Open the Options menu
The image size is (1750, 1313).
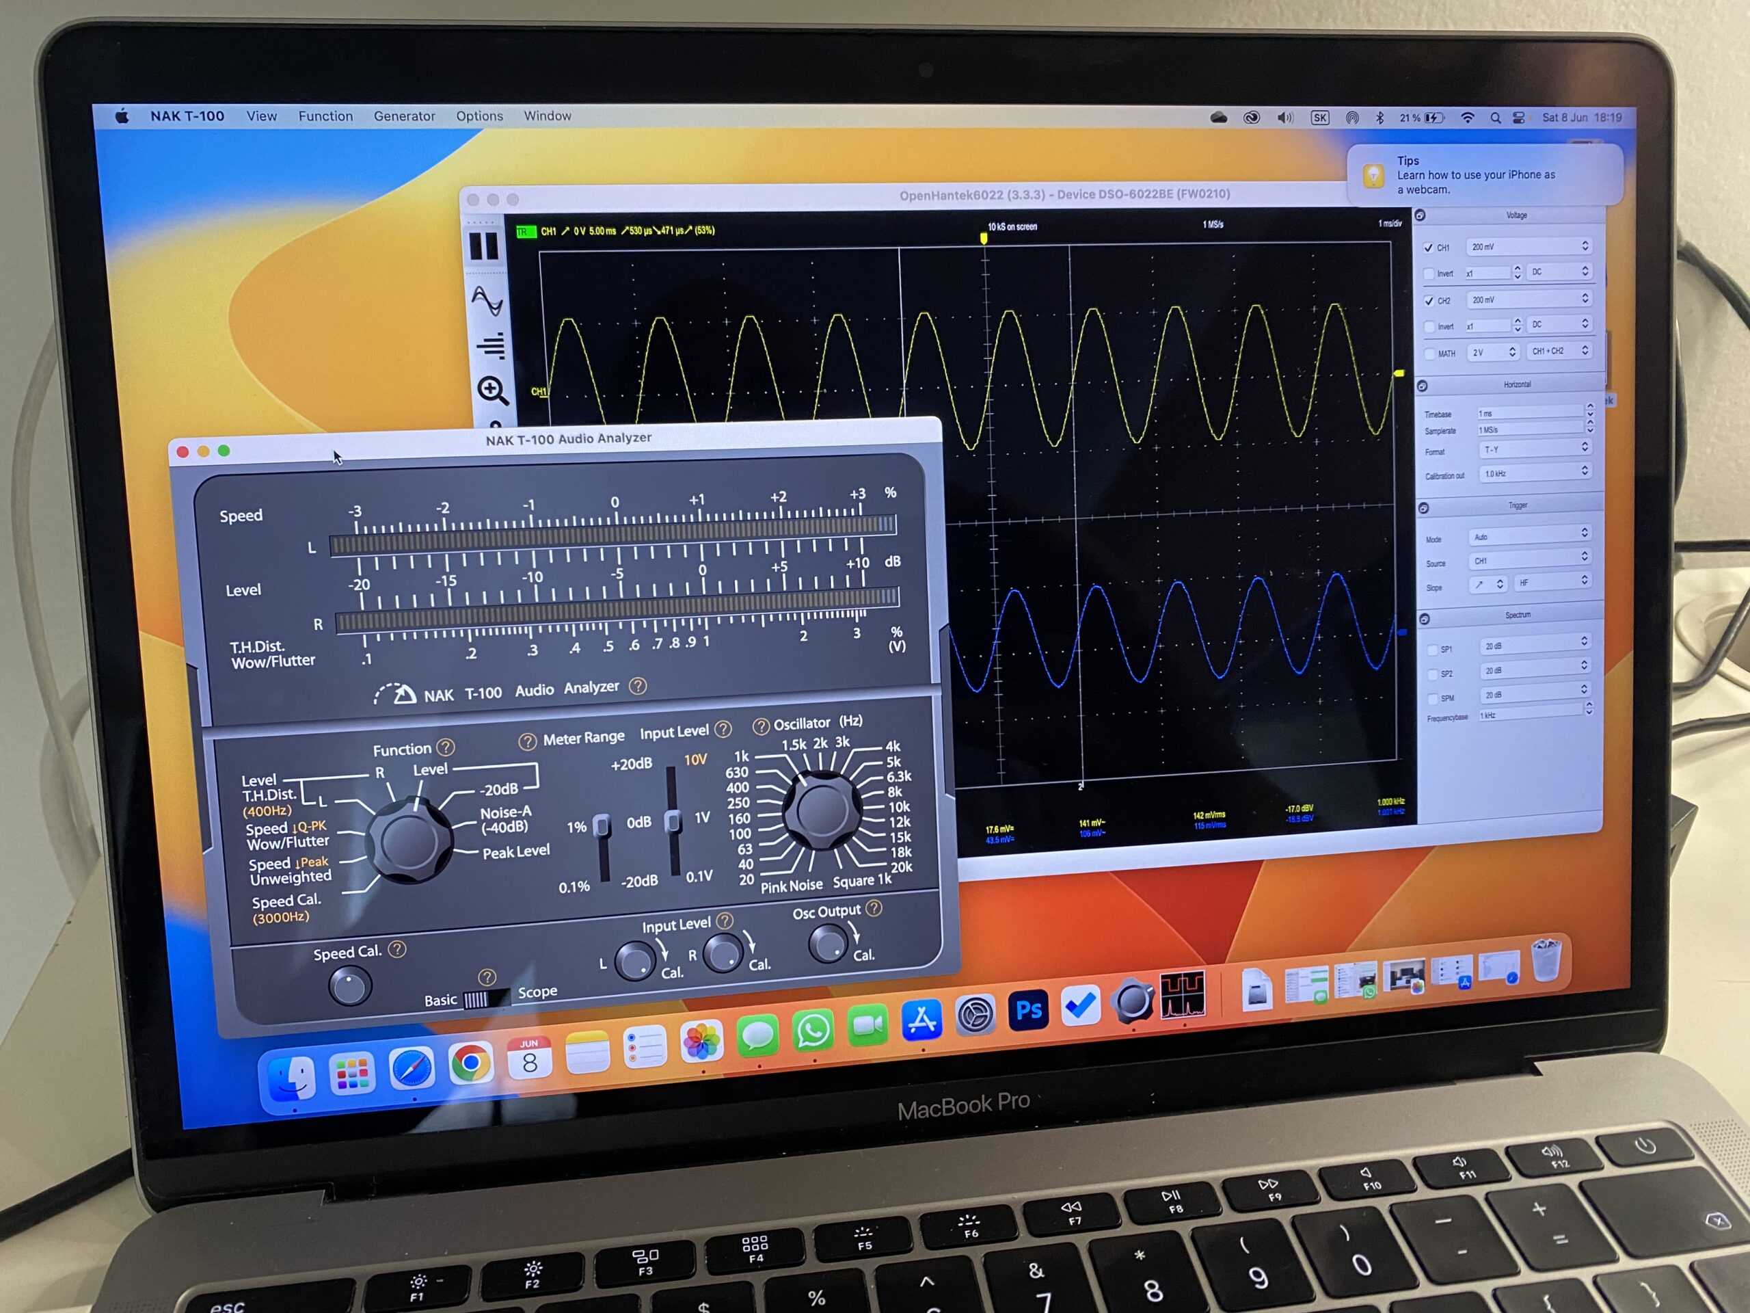479,116
